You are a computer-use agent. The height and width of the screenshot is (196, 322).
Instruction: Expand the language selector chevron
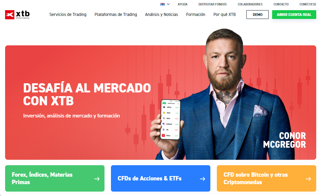[168, 4]
